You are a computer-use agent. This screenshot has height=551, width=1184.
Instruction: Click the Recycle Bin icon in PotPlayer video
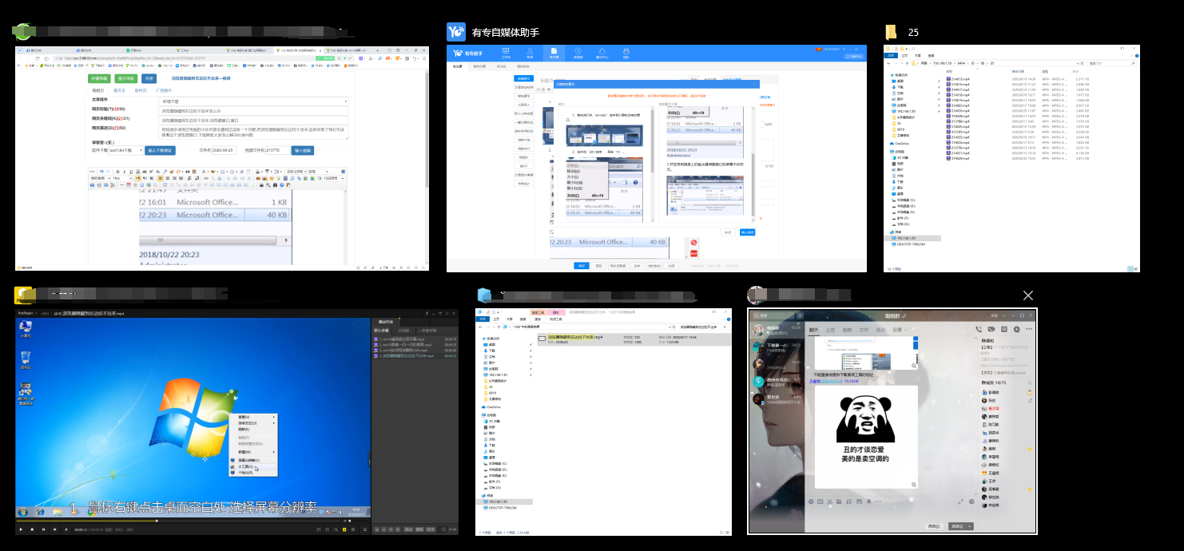[26, 360]
